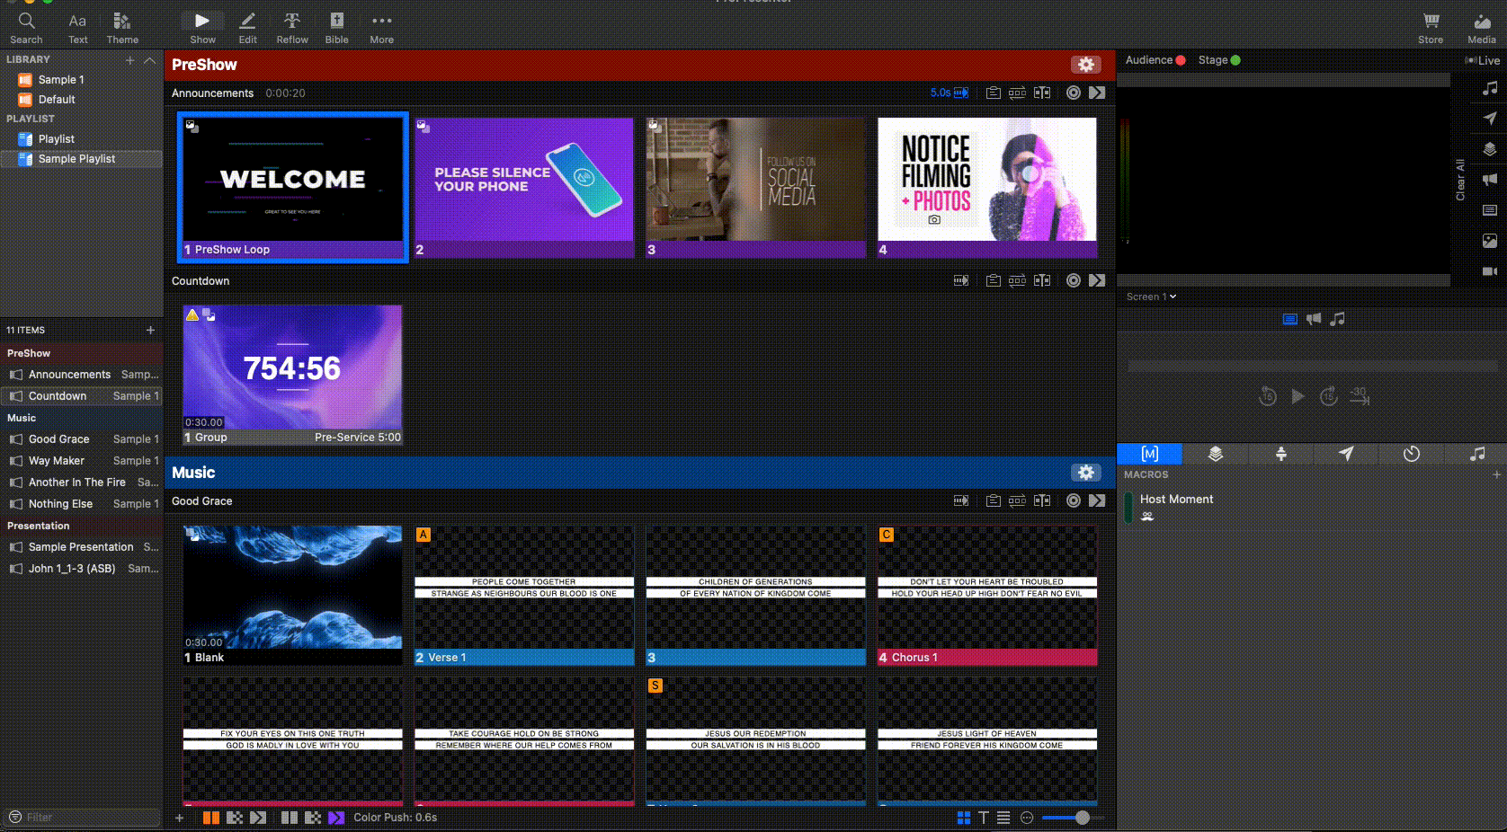1507x832 pixels.
Task: Clear the audio layer
Action: coord(1490,88)
